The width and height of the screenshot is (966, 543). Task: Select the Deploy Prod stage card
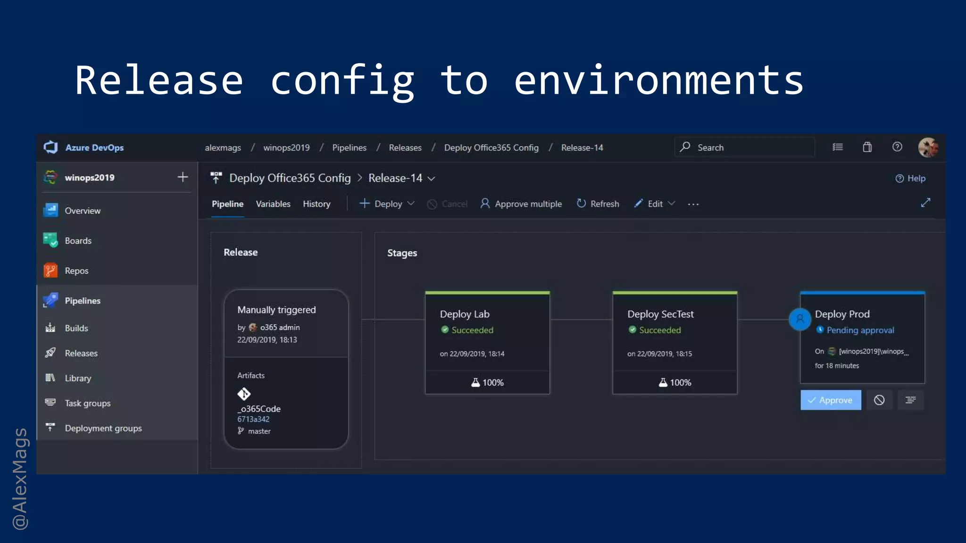tap(862, 337)
